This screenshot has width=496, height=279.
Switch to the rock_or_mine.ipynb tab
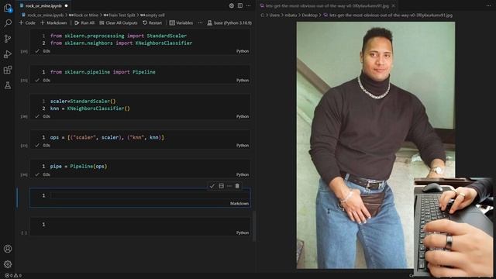click(x=43, y=5)
